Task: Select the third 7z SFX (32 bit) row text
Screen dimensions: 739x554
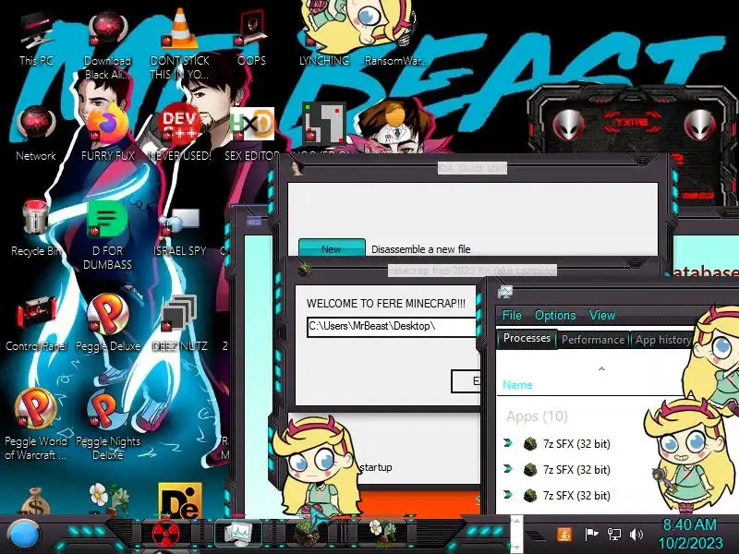Action: (576, 496)
